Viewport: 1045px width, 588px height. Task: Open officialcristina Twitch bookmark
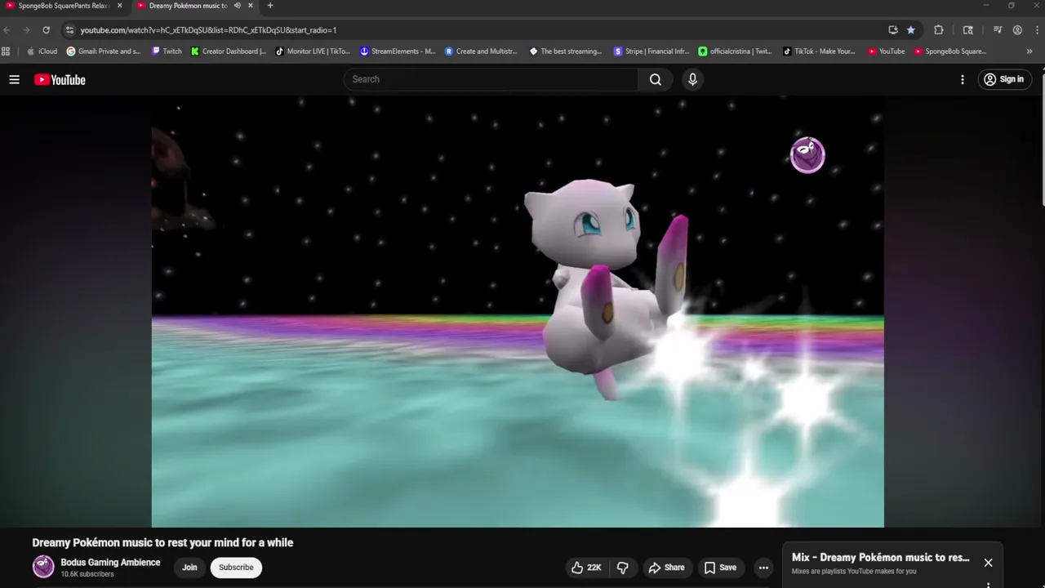click(x=736, y=51)
